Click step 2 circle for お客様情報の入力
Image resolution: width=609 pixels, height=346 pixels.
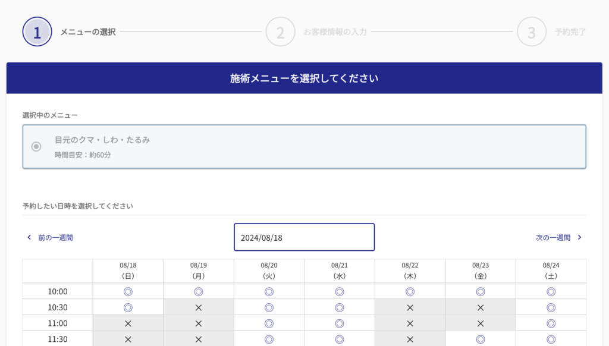click(280, 32)
